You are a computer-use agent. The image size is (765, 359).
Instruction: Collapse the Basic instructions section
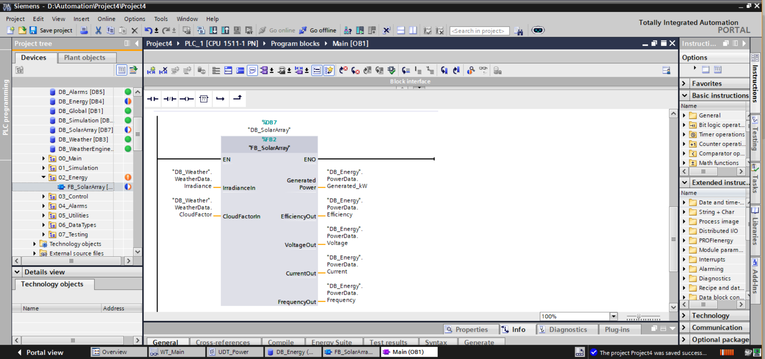pos(684,96)
